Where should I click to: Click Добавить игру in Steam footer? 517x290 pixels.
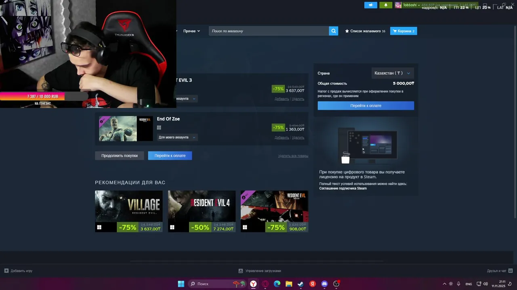[x=19, y=271]
